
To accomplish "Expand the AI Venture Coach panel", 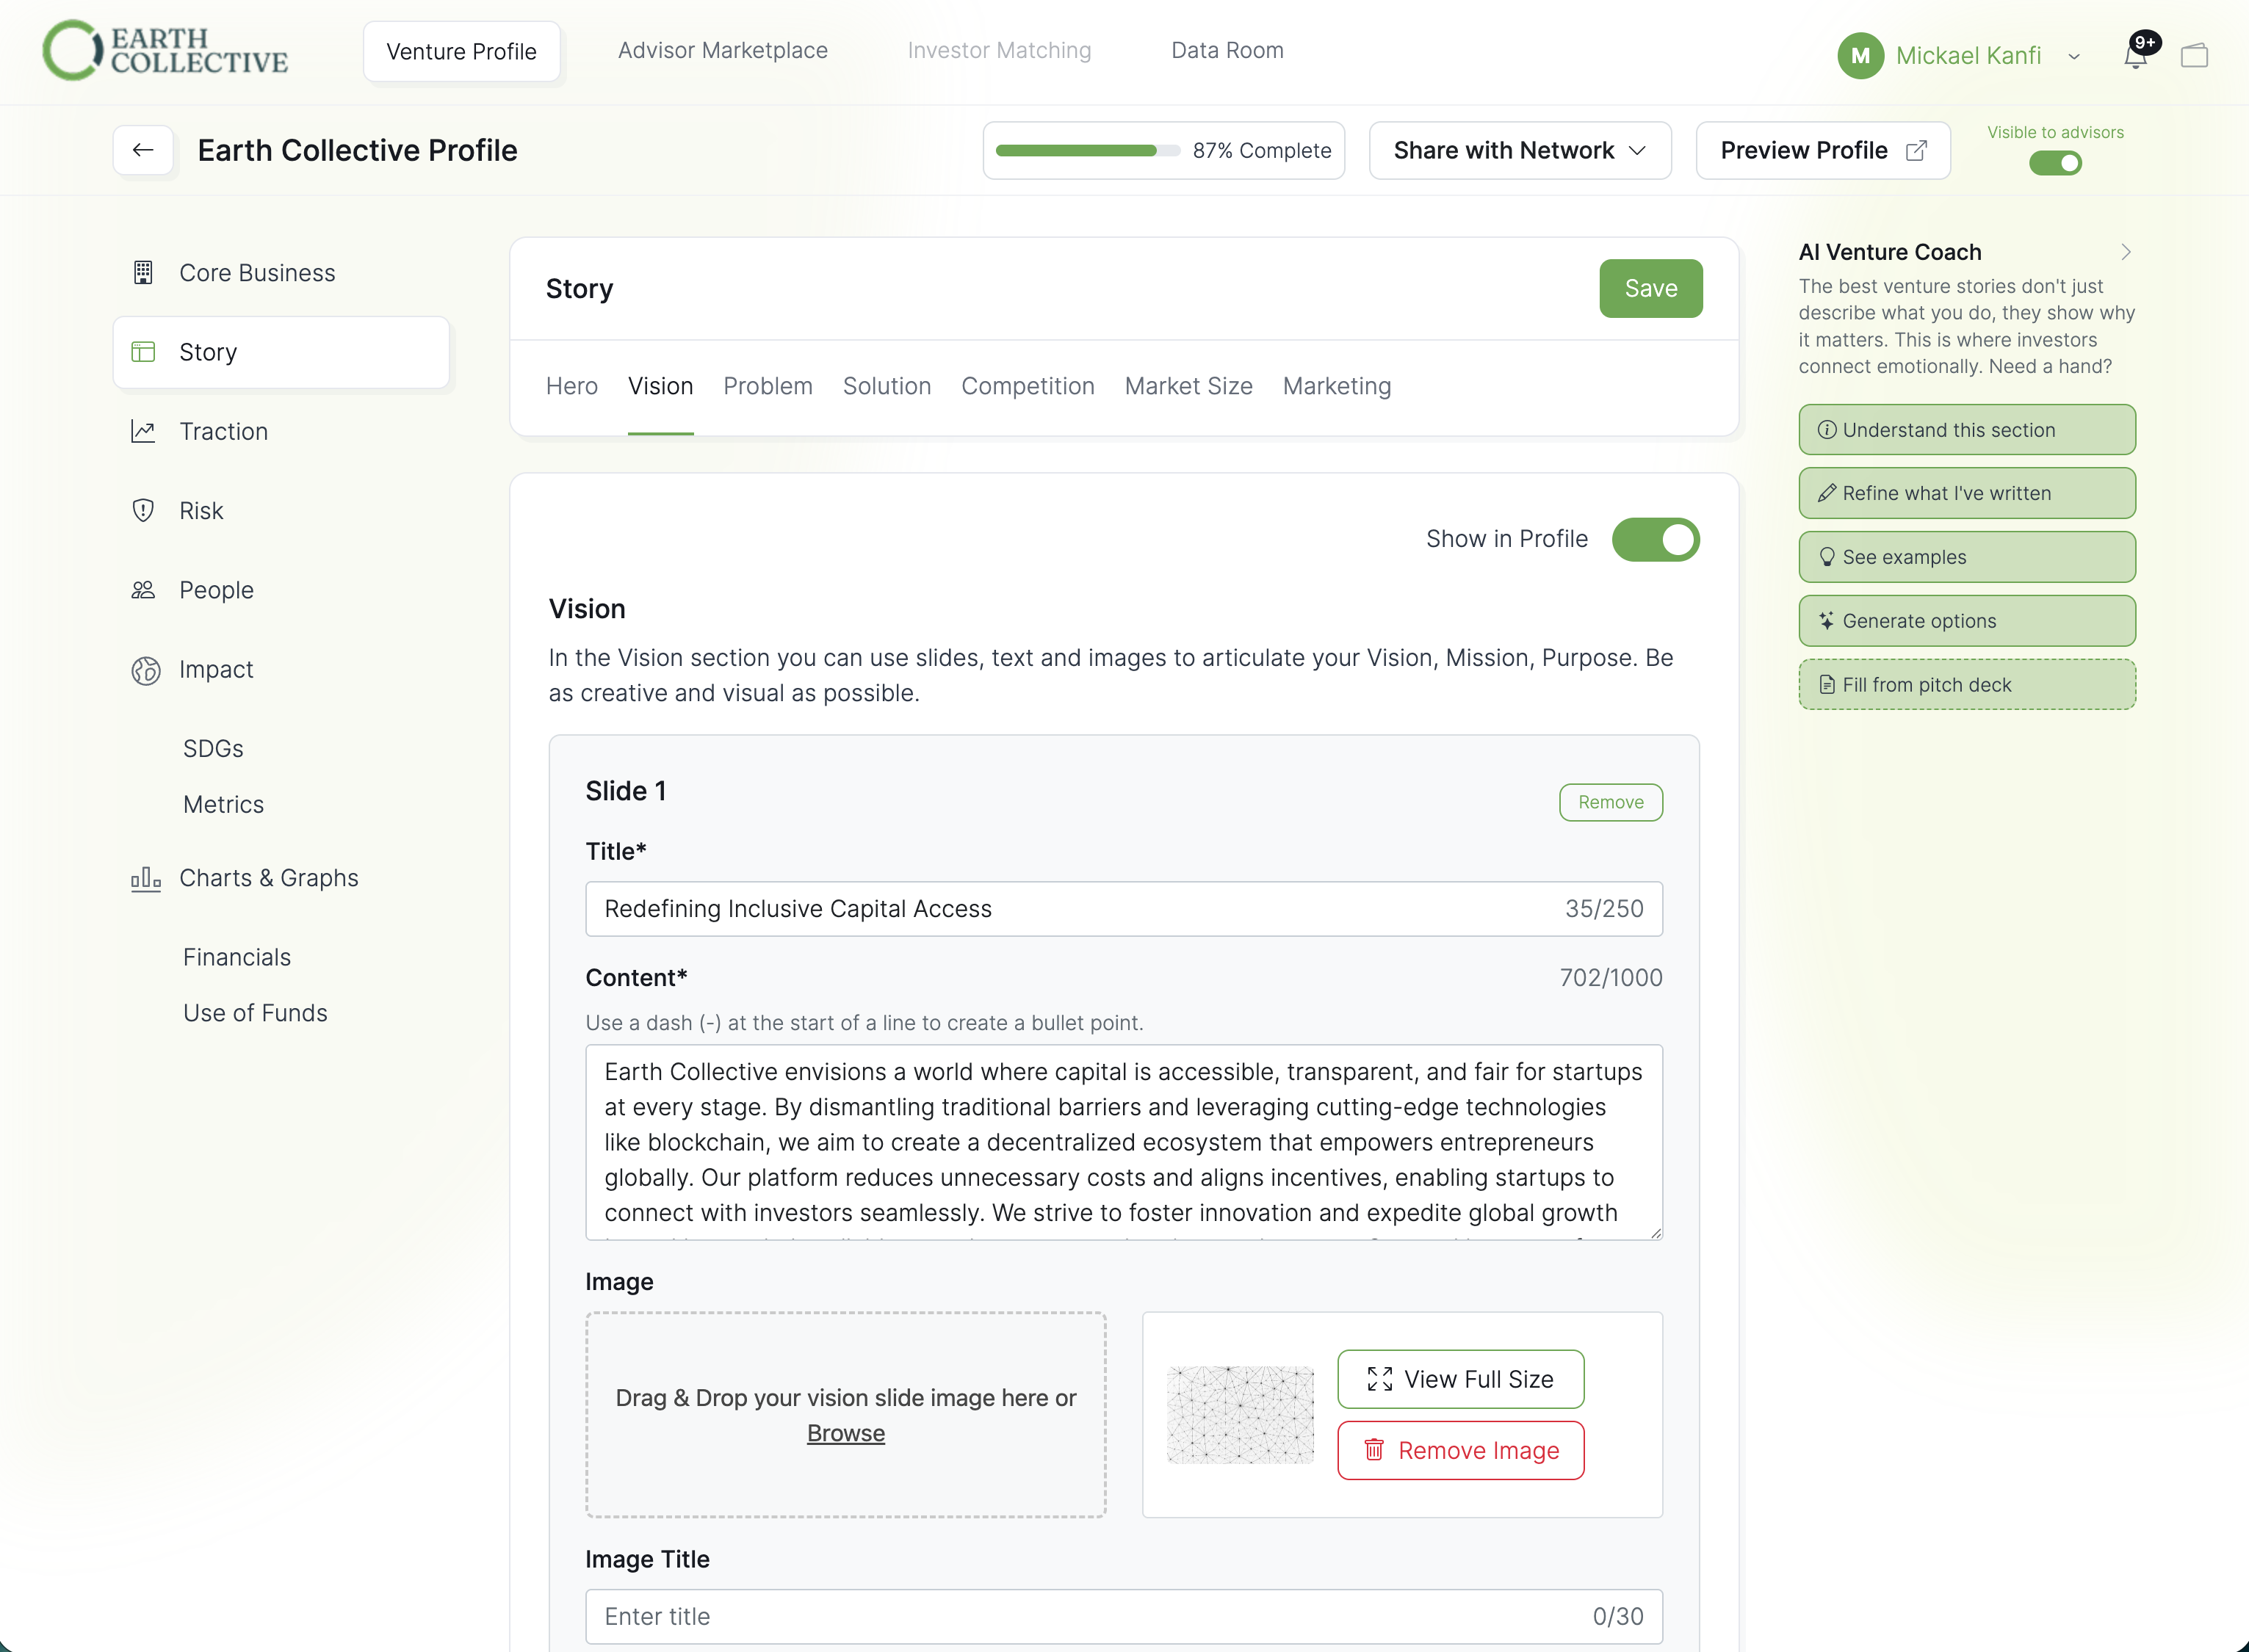I will click(x=2125, y=252).
